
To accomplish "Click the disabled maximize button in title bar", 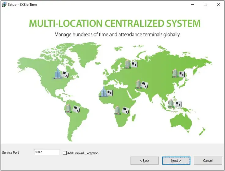I will 205,5.
